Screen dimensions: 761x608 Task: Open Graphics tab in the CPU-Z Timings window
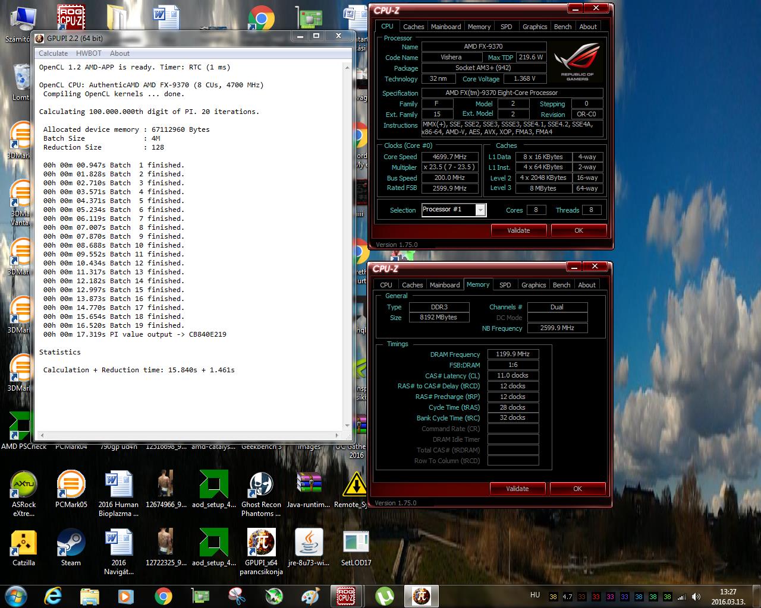(x=533, y=285)
